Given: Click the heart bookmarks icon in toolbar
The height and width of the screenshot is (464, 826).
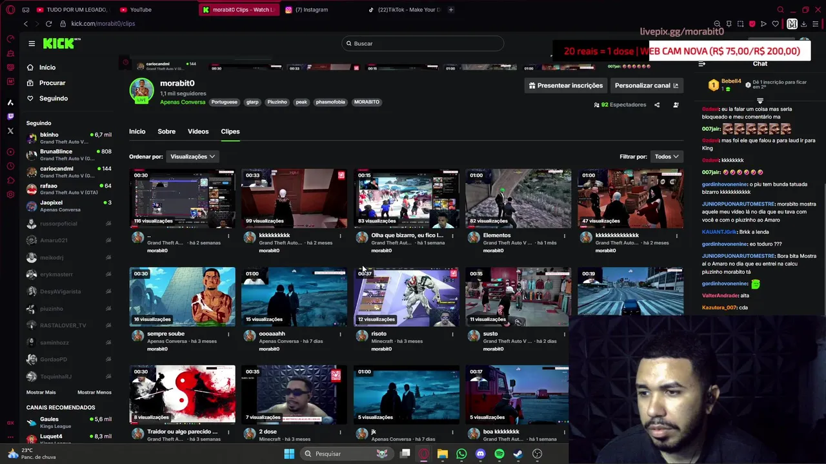Looking at the screenshot, I should click(775, 24).
